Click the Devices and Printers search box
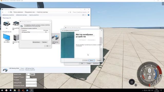 coord(81,12)
